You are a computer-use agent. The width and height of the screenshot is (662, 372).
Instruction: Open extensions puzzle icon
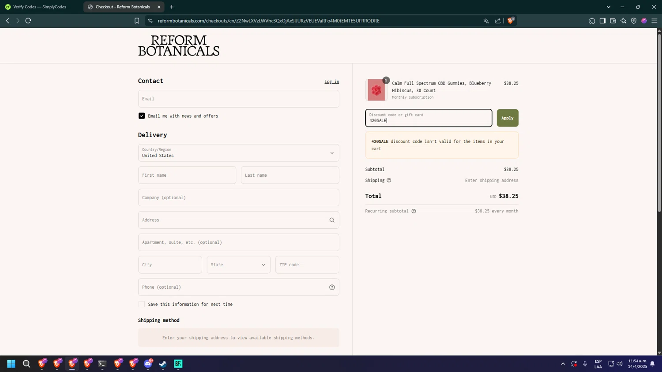click(592, 21)
